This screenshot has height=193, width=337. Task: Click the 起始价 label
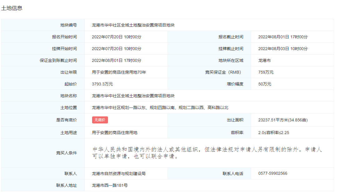(71, 84)
